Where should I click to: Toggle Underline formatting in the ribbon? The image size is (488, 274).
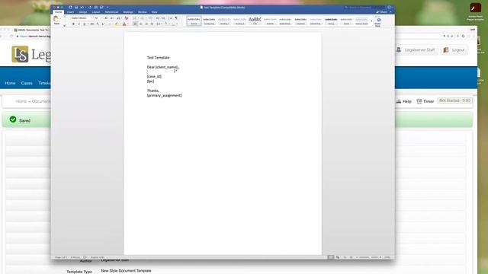point(85,24)
